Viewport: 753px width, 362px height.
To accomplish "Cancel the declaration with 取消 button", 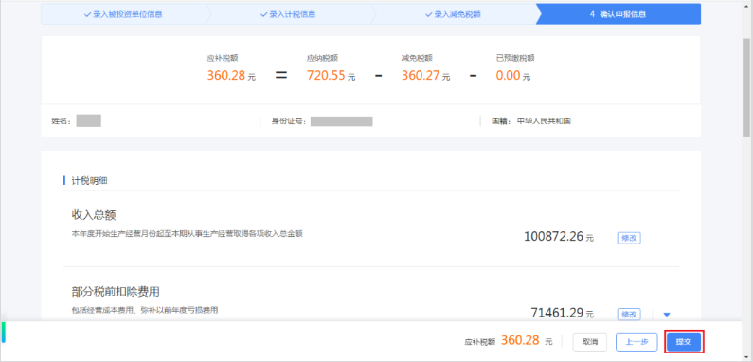I will 590,342.
